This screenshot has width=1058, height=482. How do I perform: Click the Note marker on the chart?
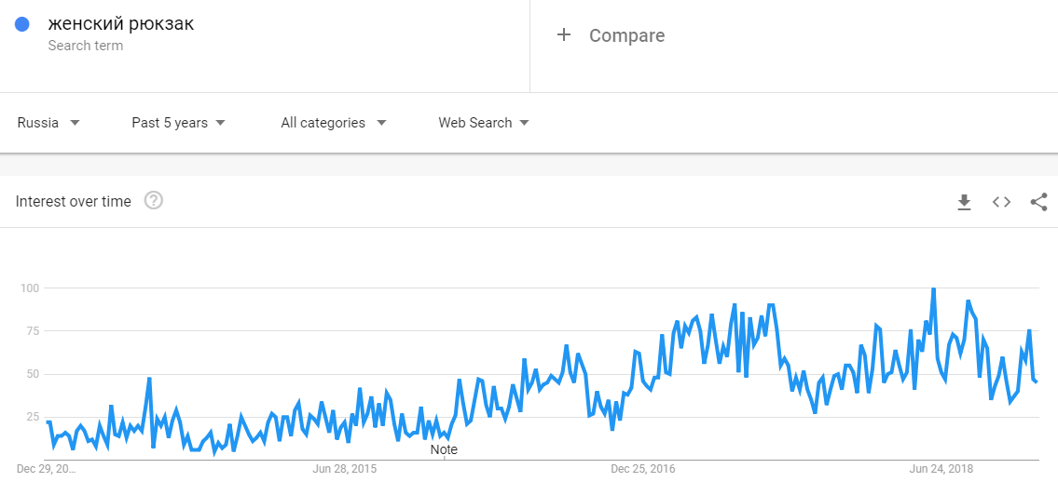coord(444,449)
